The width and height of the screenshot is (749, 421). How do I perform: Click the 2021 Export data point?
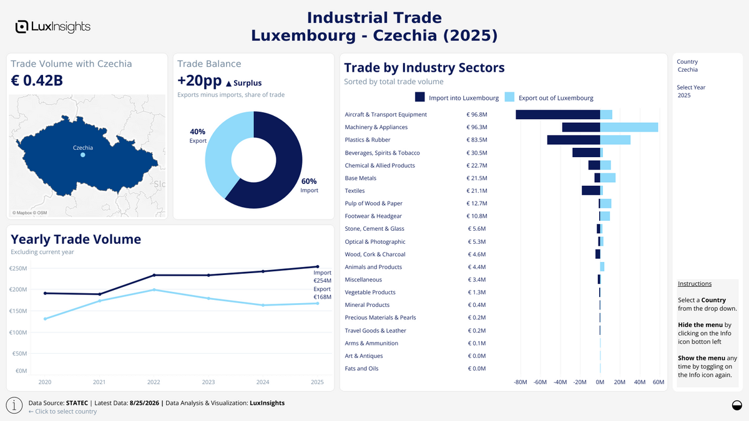(99, 301)
